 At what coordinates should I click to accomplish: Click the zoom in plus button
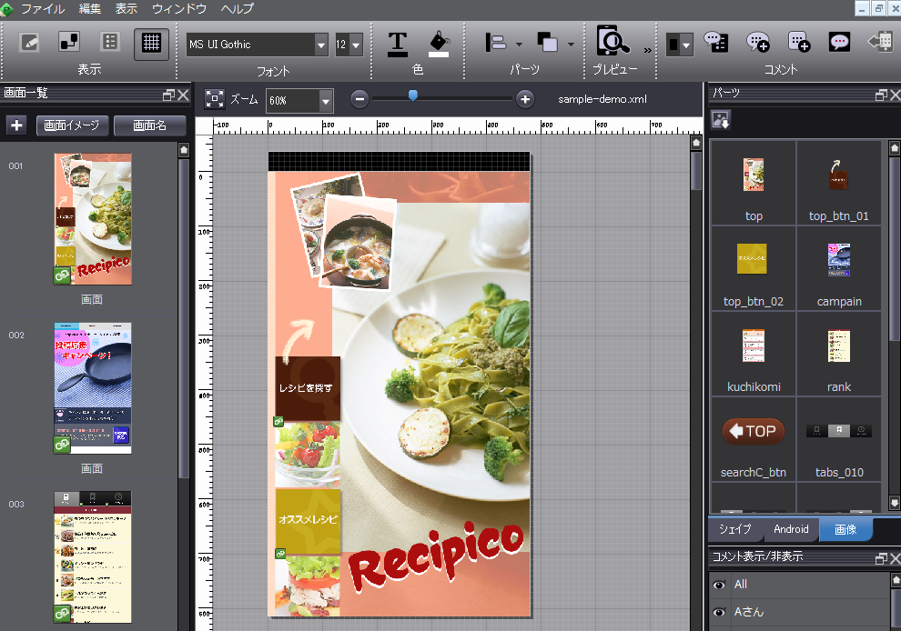click(524, 99)
